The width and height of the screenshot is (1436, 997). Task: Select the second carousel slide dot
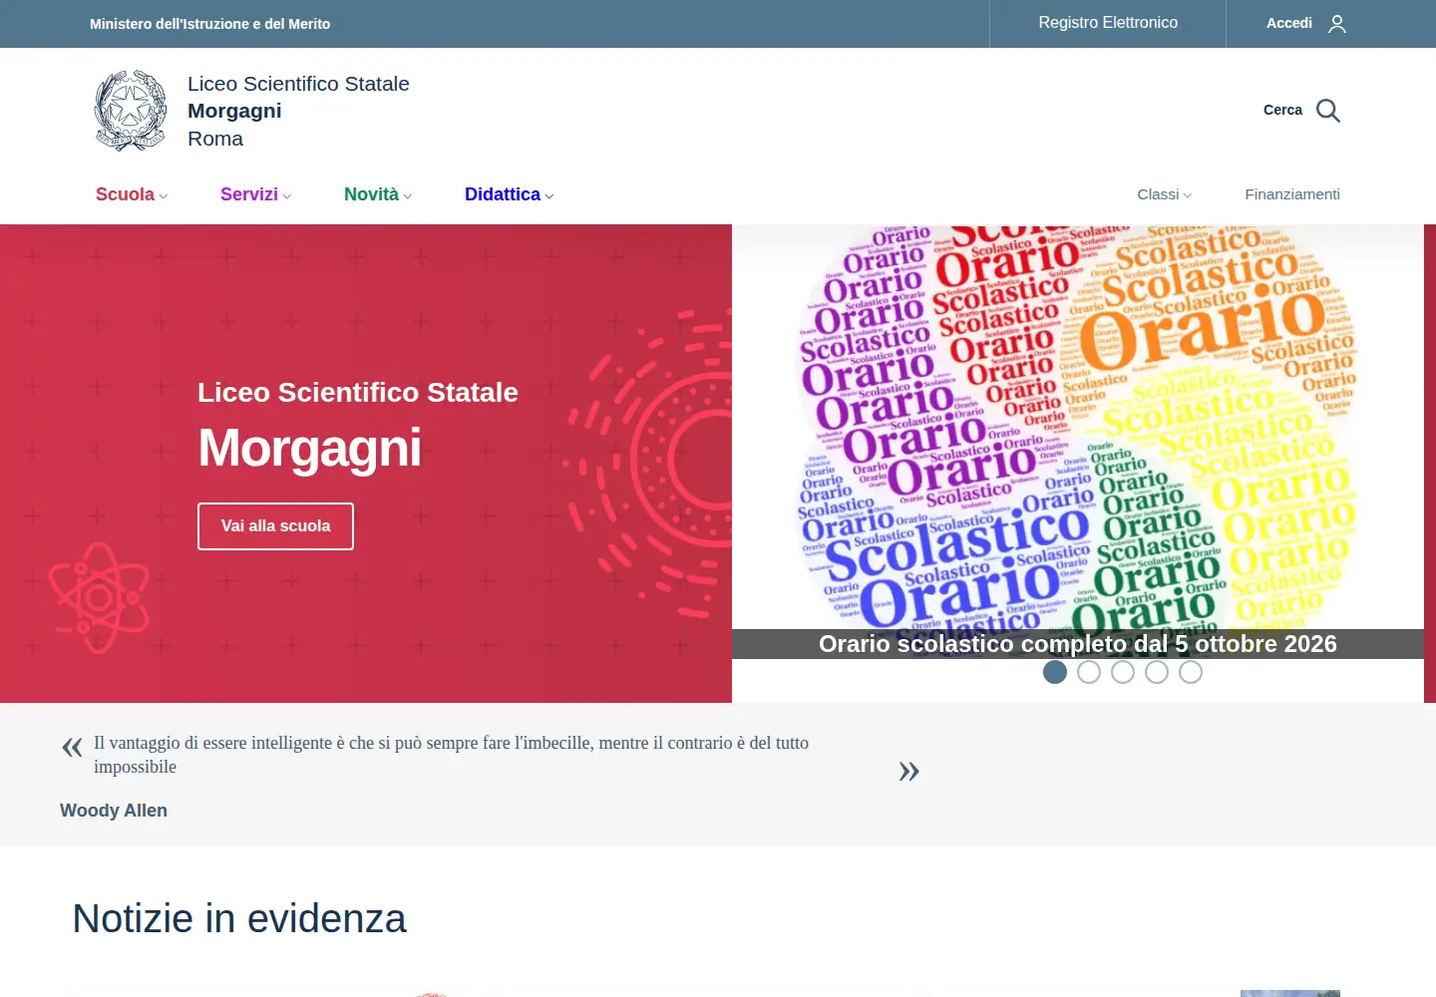point(1089,672)
